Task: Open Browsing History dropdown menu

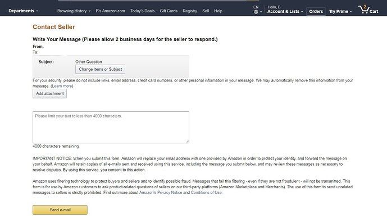Action: click(74, 11)
